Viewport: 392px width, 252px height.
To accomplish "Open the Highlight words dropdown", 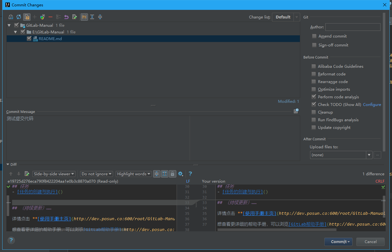I will coord(133,174).
